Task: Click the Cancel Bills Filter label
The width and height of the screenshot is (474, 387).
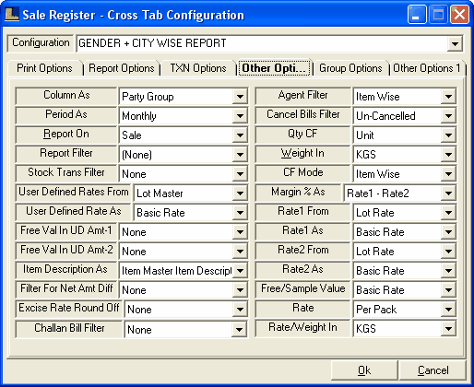Action: pyautogui.click(x=302, y=115)
